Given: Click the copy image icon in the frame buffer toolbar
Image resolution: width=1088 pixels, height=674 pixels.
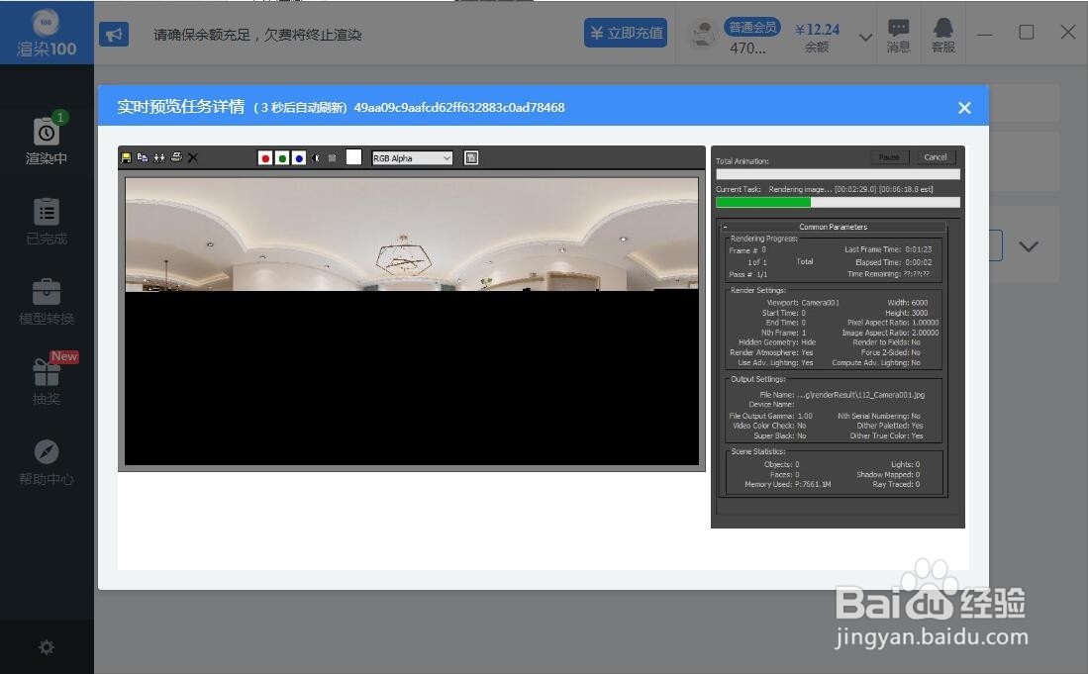Looking at the screenshot, I should click(143, 158).
